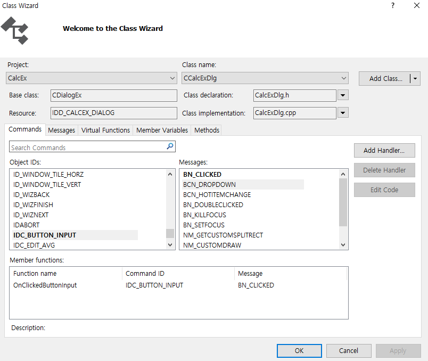Image resolution: width=428 pixels, height=361 pixels.
Task: Click the Class Wizard logo icon
Action: point(15,30)
